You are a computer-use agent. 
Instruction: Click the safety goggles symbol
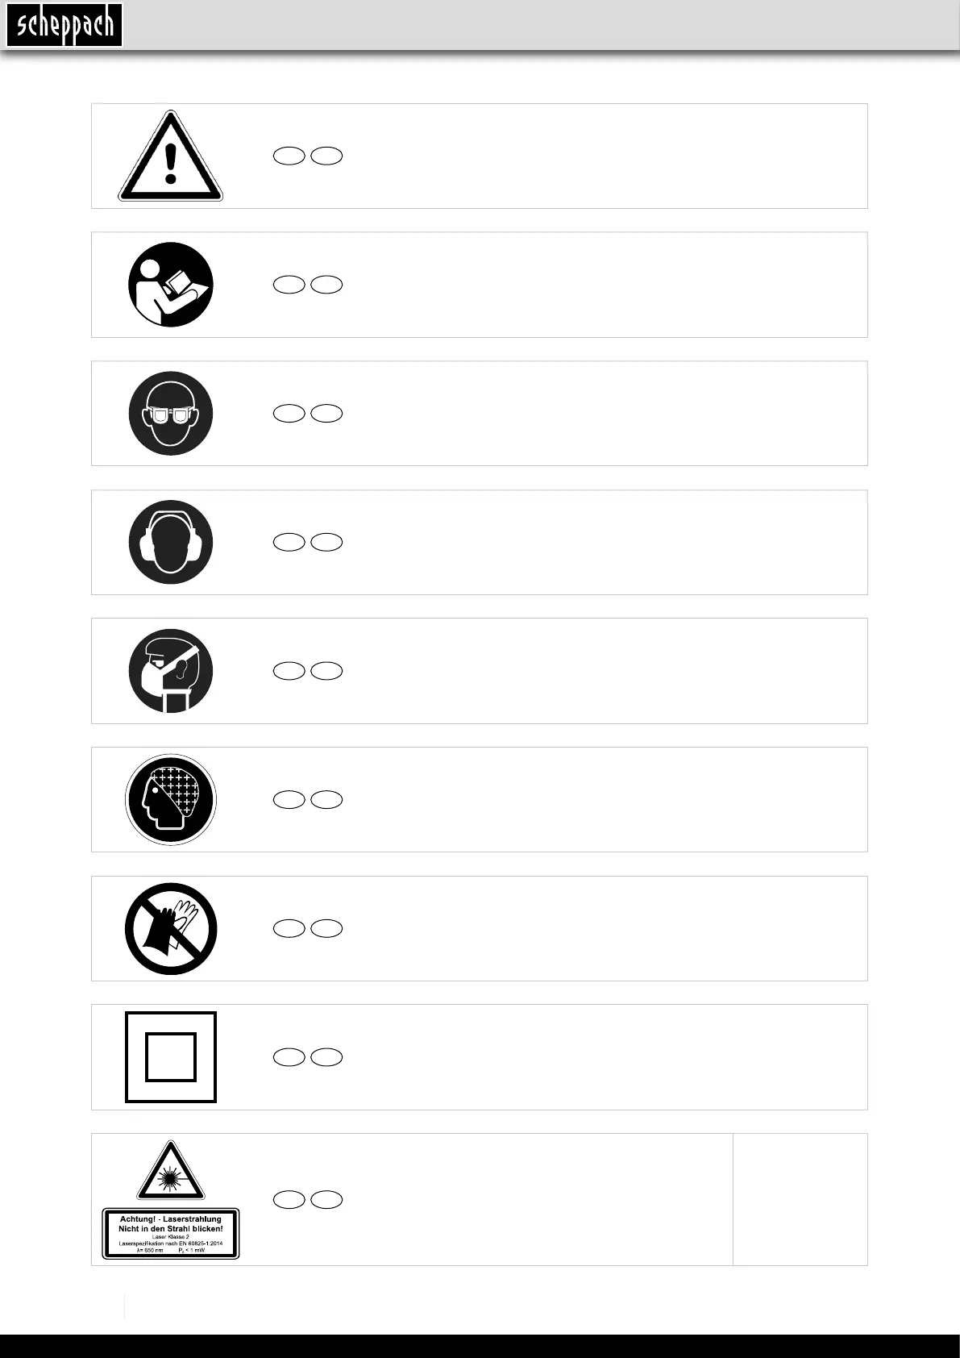point(170,414)
